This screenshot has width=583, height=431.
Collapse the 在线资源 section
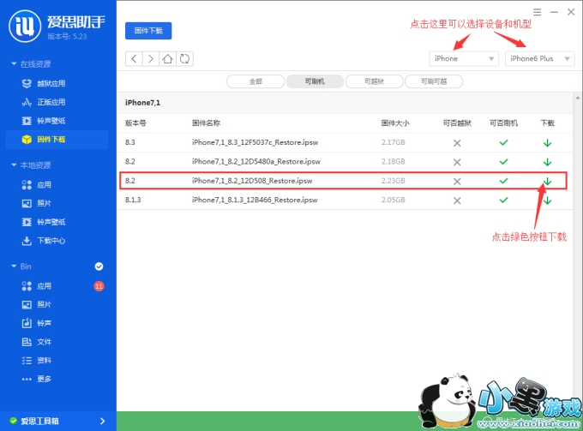[13, 64]
